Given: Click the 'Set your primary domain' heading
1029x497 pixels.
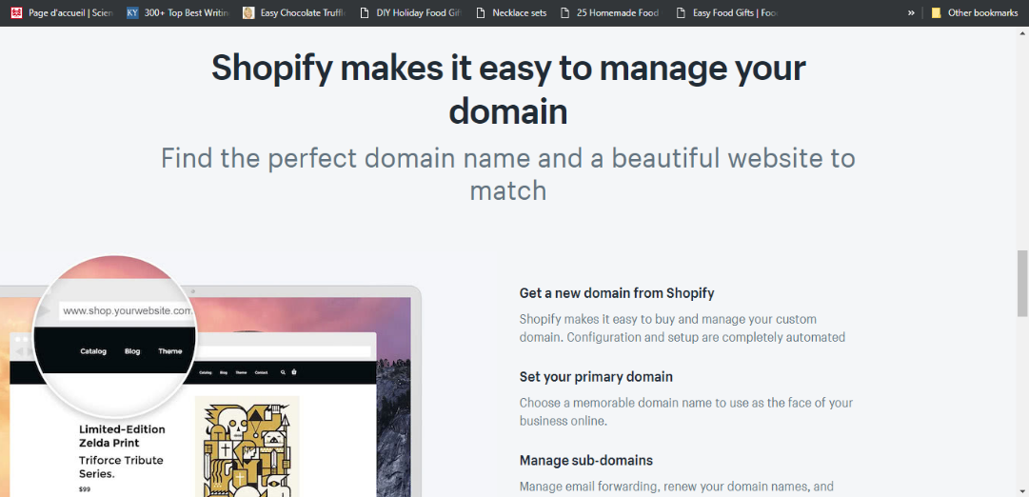Looking at the screenshot, I should (596, 377).
